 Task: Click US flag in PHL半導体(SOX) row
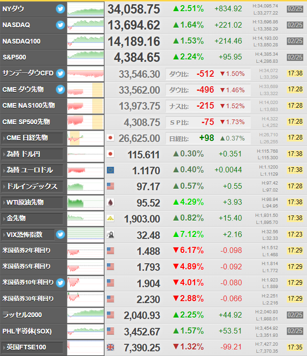tap(111, 331)
